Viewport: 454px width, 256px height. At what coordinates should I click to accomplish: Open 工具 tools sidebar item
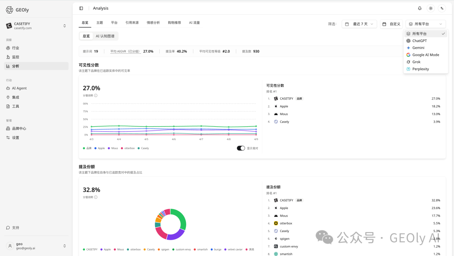[x=37, y=106]
